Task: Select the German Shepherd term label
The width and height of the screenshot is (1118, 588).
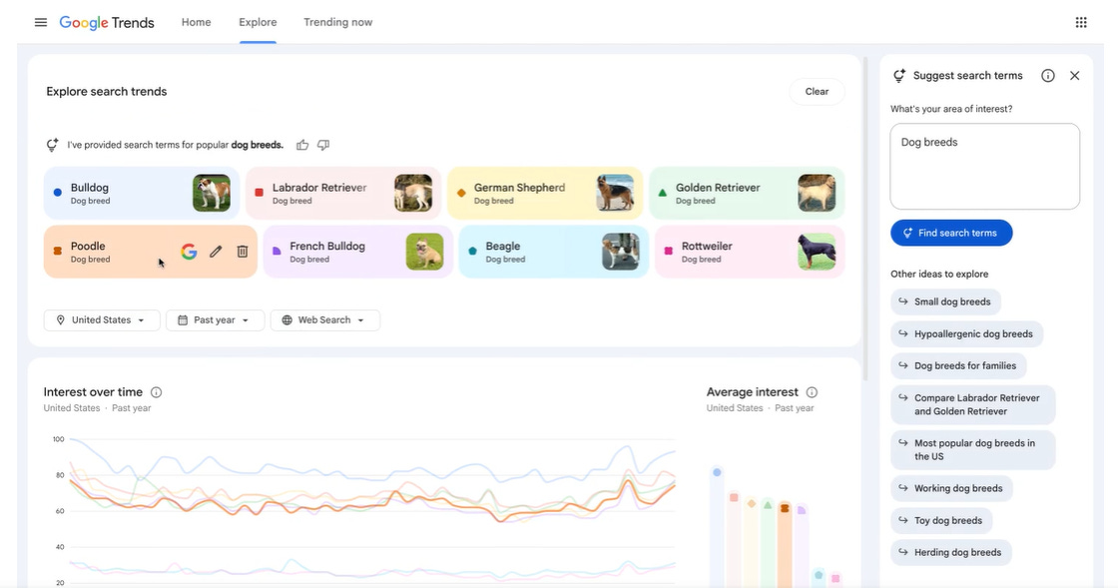Action: (519, 188)
